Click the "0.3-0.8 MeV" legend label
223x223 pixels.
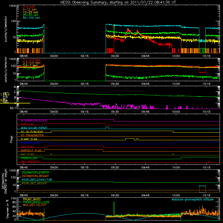point(32,63)
